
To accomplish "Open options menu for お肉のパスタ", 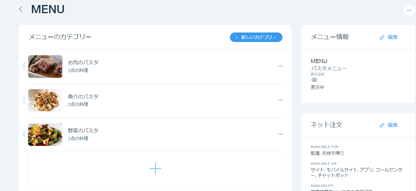I will coord(280,66).
